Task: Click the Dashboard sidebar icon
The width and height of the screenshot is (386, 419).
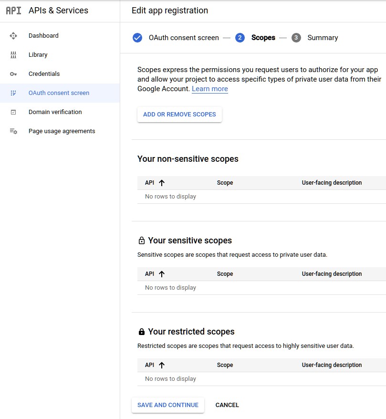Action: (x=13, y=35)
